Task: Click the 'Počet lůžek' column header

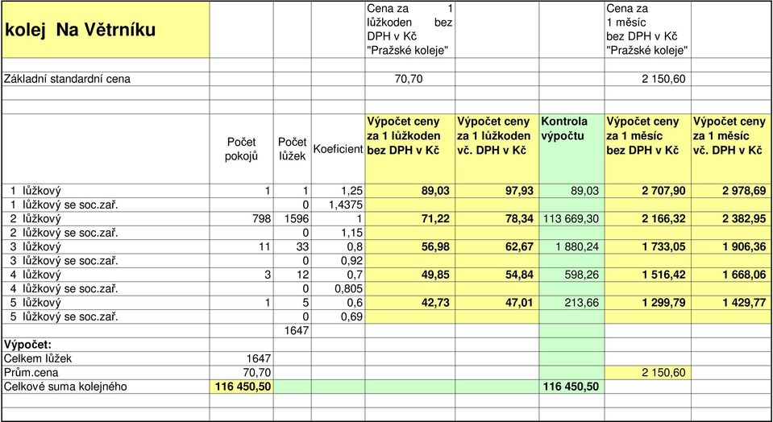Action: [x=293, y=149]
